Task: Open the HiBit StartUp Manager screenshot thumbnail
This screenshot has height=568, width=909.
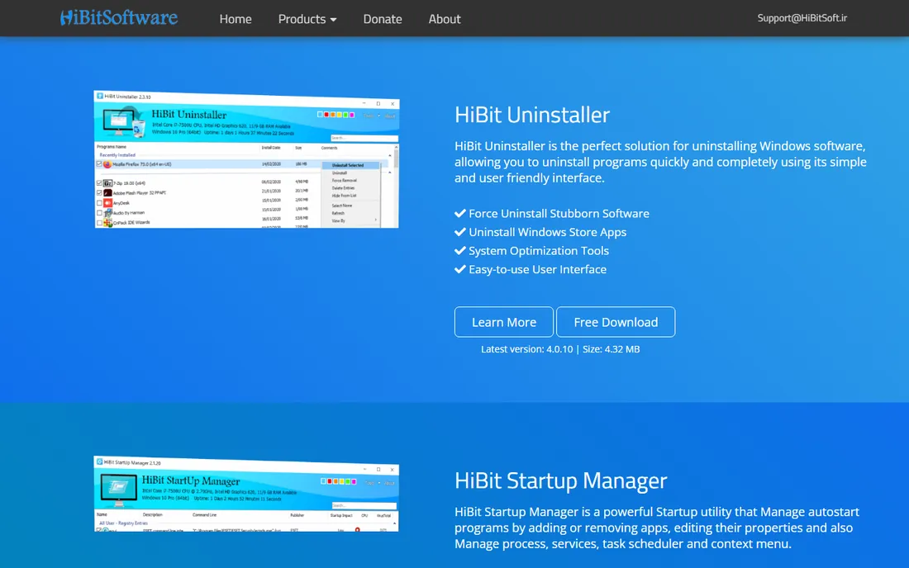Action: pyautogui.click(x=246, y=494)
